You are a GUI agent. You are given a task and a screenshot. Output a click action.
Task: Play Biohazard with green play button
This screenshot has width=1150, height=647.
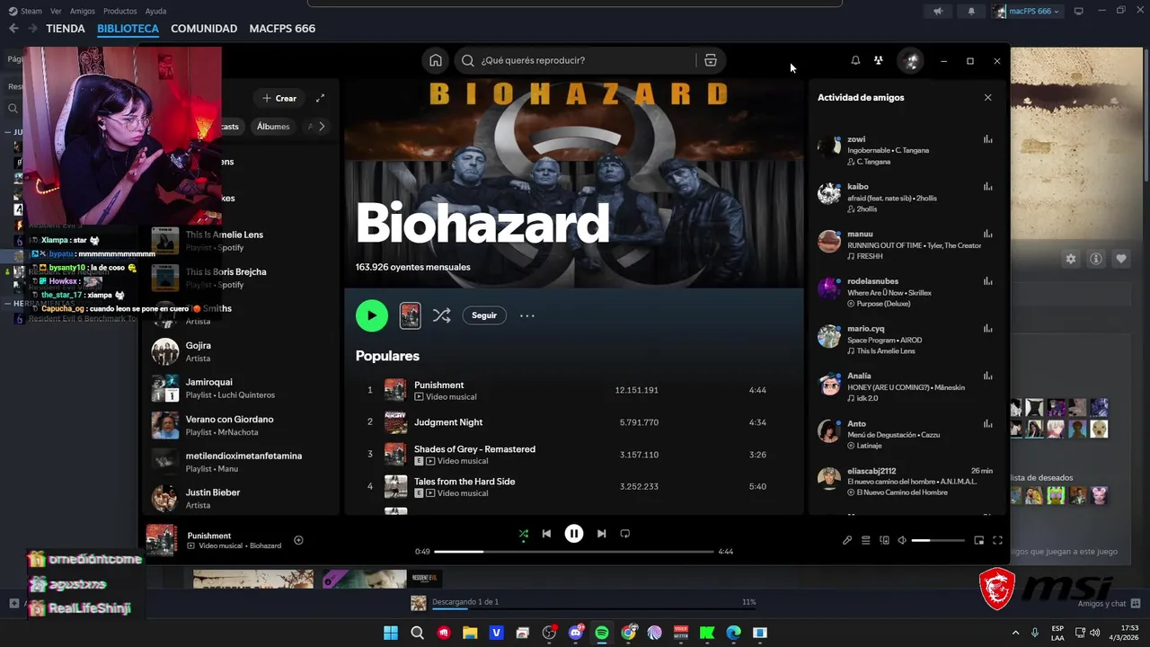click(x=372, y=315)
